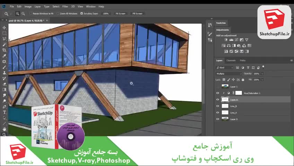The height and width of the screenshot is (166, 294).
Task: Lock position of the layer
Action: [233, 80]
